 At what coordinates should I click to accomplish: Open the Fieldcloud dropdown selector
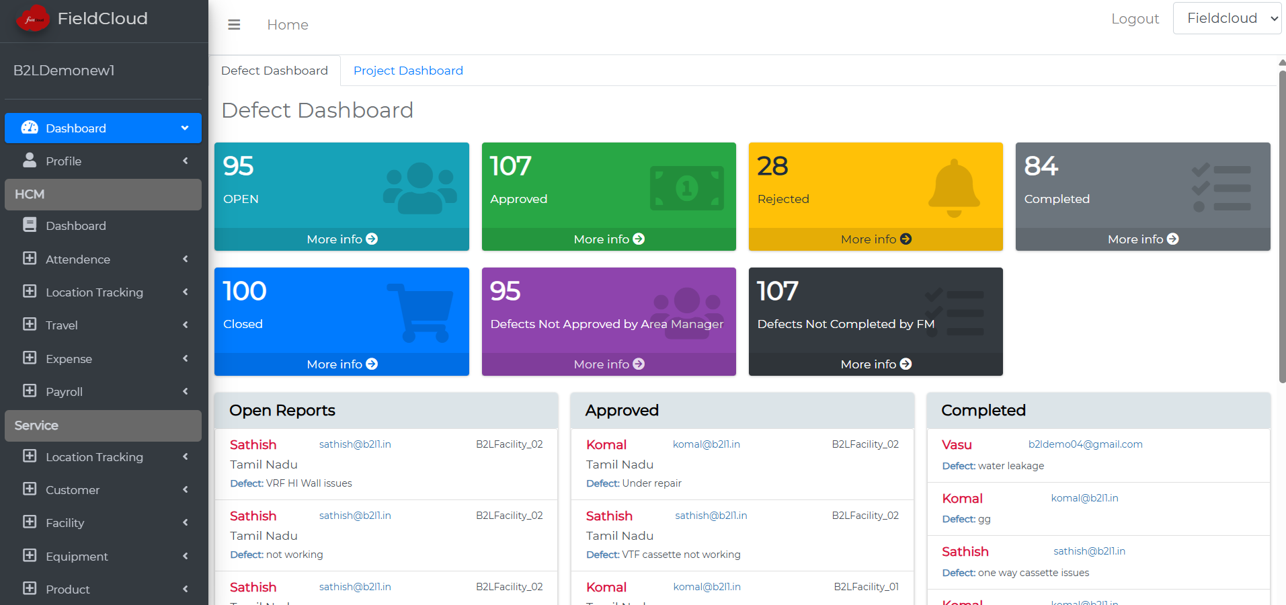[x=1227, y=18]
